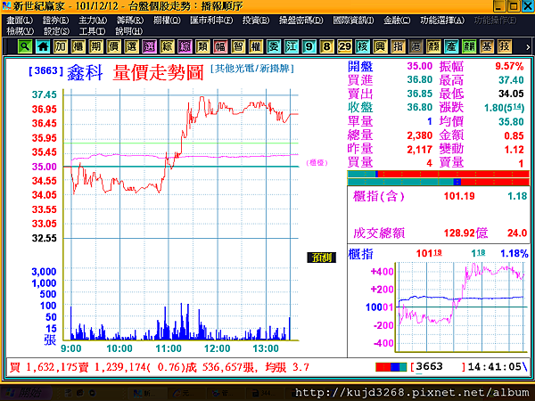The height and width of the screenshot is (401, 535).
Task: Open the 金融(C) menu
Action: [x=397, y=20]
